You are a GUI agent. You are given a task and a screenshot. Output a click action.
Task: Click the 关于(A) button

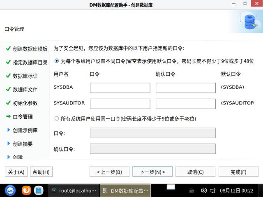coord(16,172)
